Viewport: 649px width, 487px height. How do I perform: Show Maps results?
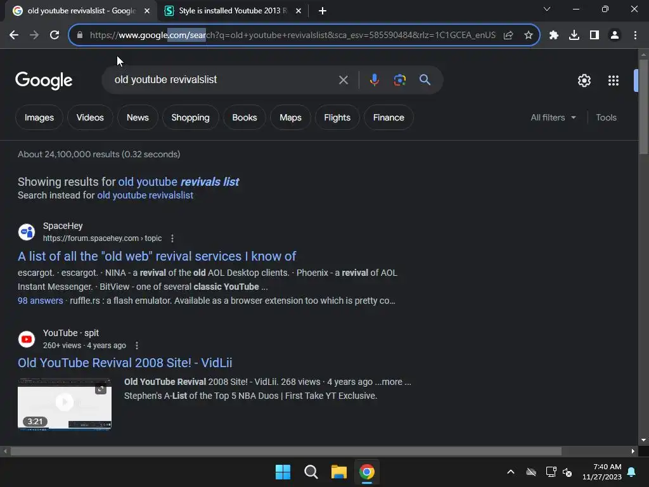tap(290, 117)
